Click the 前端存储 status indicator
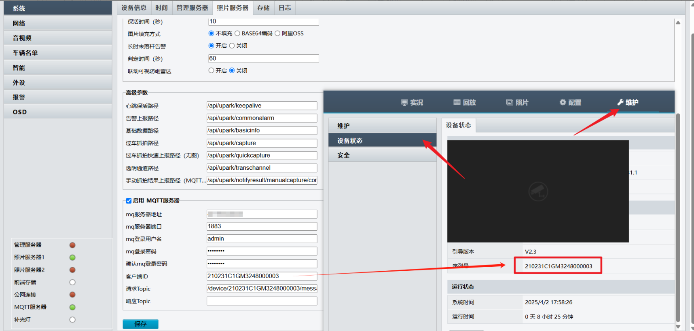Screen dimensions: 694x331 pyautogui.click(x=72, y=282)
